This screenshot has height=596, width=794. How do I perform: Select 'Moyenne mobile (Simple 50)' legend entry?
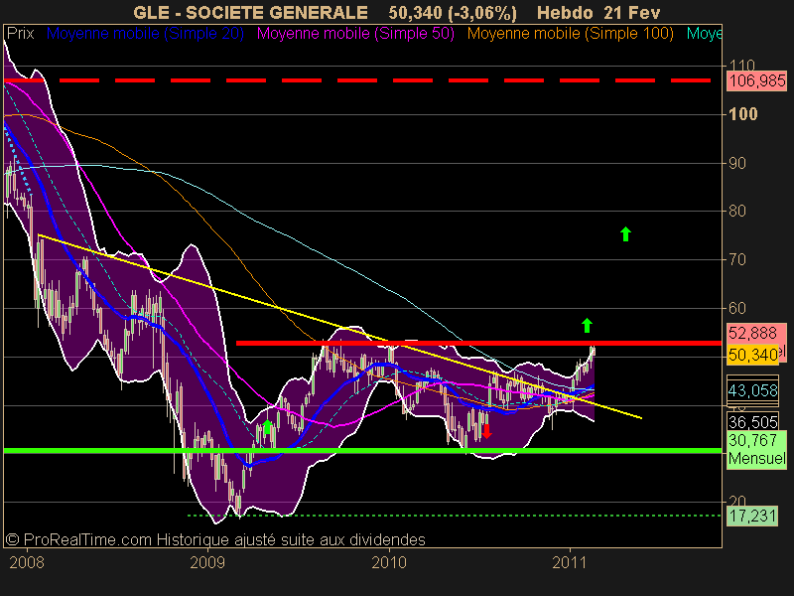point(355,34)
